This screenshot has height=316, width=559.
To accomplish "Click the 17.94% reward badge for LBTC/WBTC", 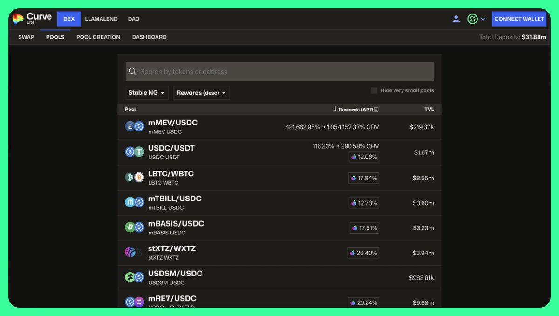I will tap(364, 178).
